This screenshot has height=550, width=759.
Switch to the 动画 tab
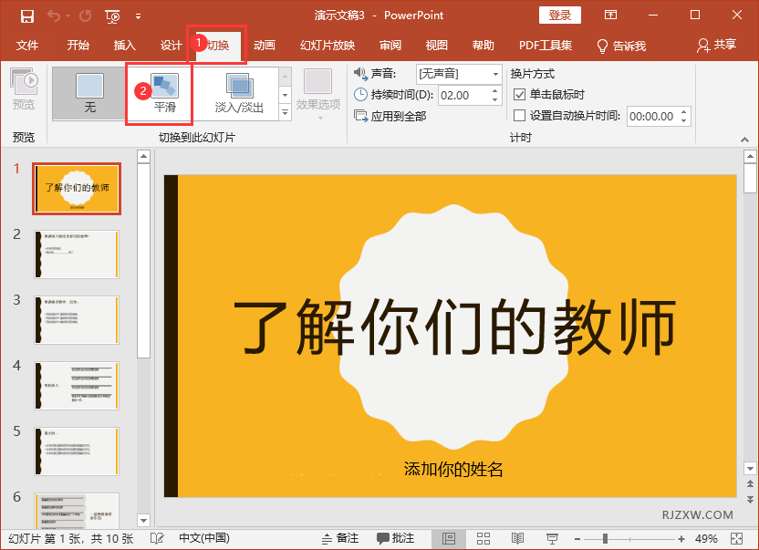265,46
